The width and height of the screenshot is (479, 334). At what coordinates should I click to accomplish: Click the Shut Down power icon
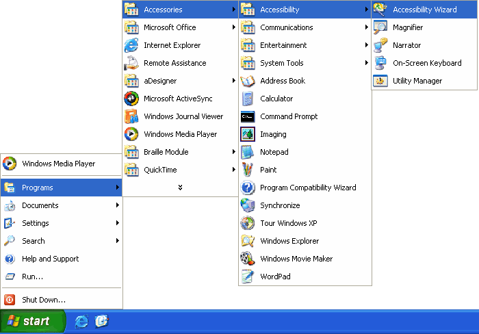10,300
